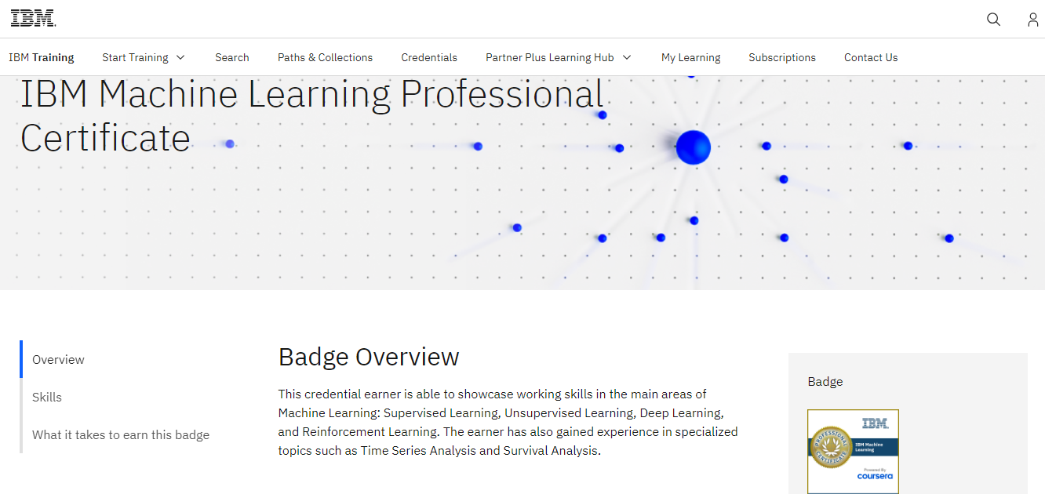Click the Contact Us link
The width and height of the screenshot is (1045, 494).
(871, 57)
